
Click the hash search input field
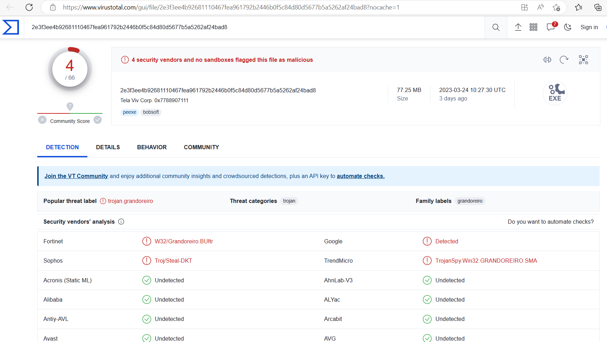click(x=246, y=27)
